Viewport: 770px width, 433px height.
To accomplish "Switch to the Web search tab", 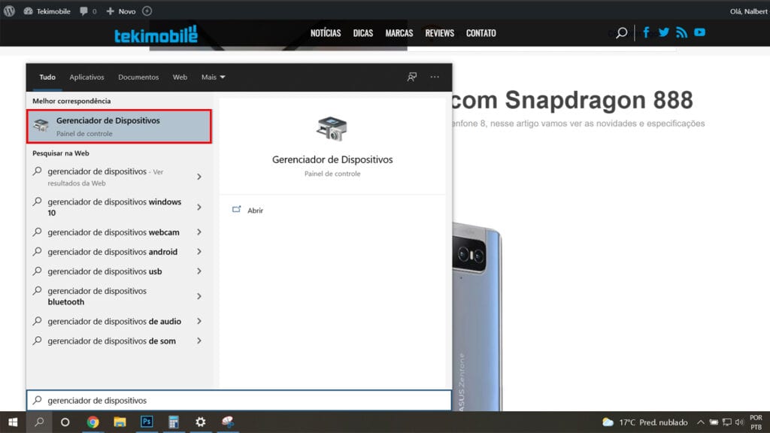I will 180,77.
